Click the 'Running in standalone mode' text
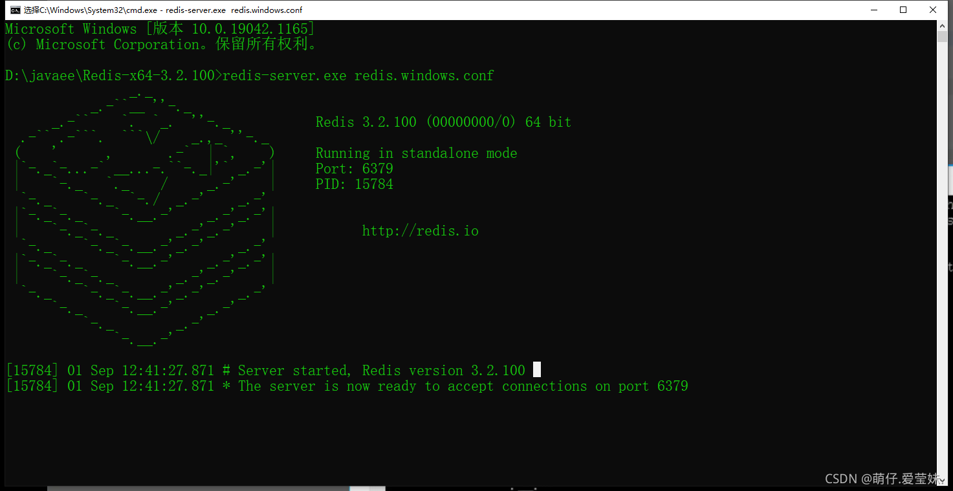Viewport: 953px width, 491px height. point(417,153)
